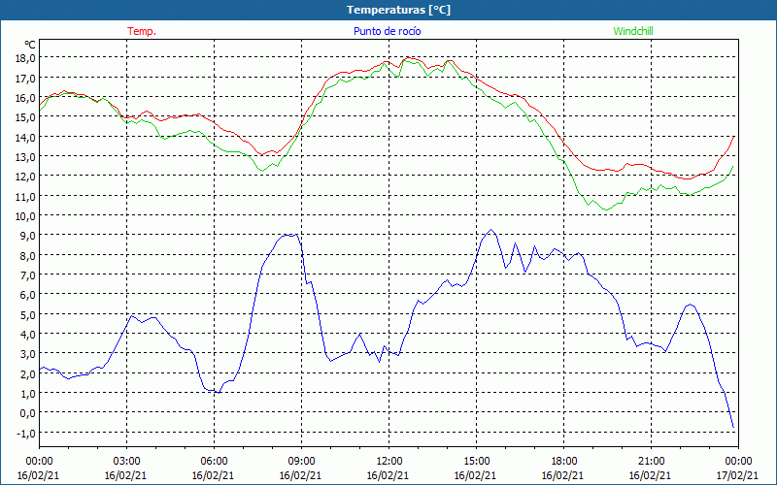Image resolution: width=777 pixels, height=485 pixels.
Task: Click the '8,0' y-axis value
Action: [29, 255]
